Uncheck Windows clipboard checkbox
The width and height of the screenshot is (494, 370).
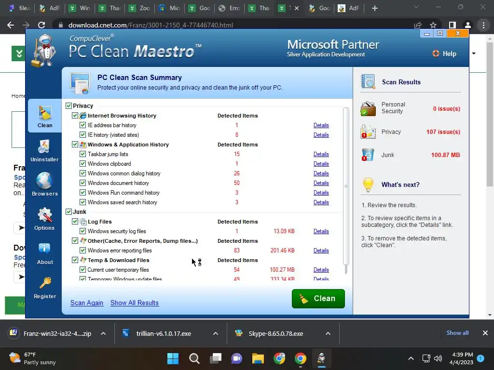tap(82, 164)
